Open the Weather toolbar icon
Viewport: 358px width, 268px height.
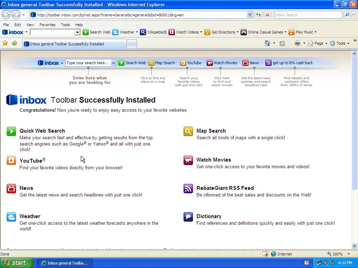pos(115,32)
